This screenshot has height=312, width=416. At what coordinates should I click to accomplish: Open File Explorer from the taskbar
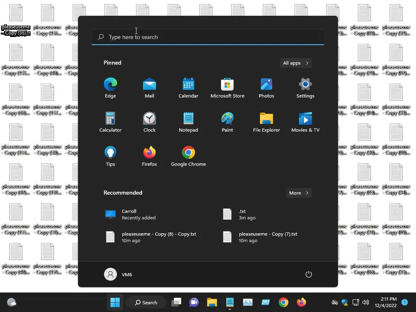coord(212,302)
